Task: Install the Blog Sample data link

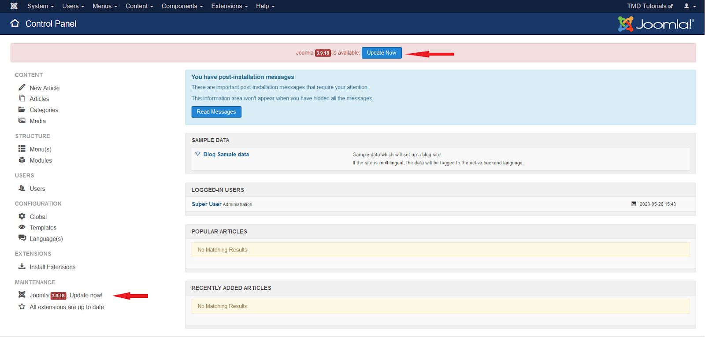Action: point(226,155)
